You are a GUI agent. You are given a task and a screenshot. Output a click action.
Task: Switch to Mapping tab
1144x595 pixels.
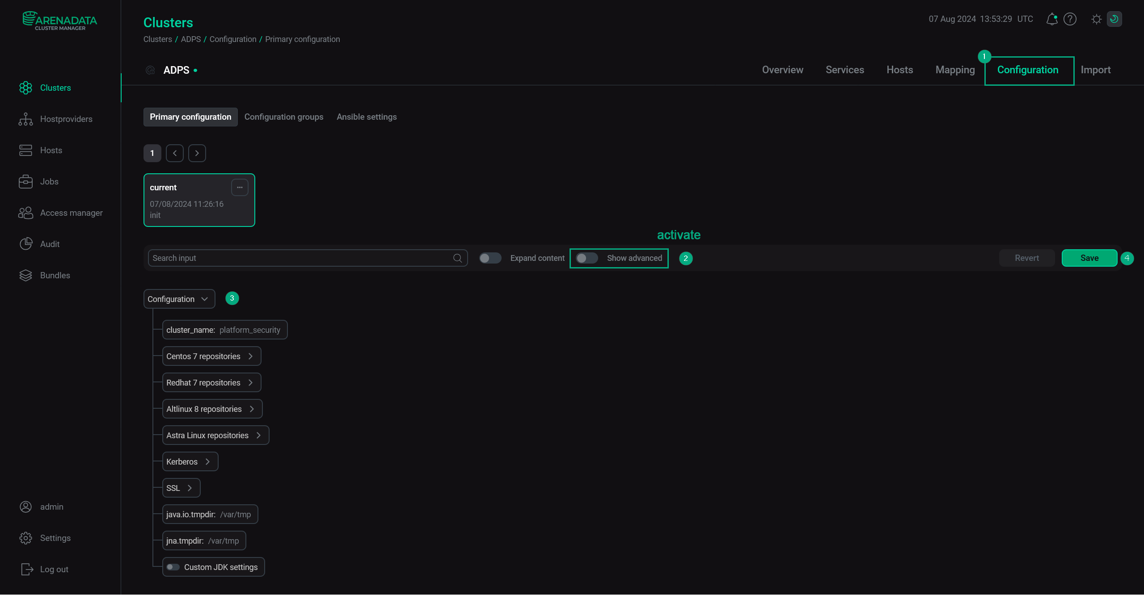(955, 70)
